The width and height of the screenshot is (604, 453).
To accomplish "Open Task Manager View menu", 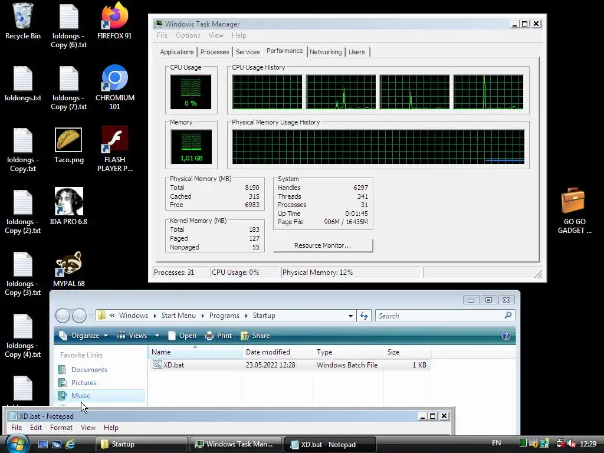I will pos(216,35).
